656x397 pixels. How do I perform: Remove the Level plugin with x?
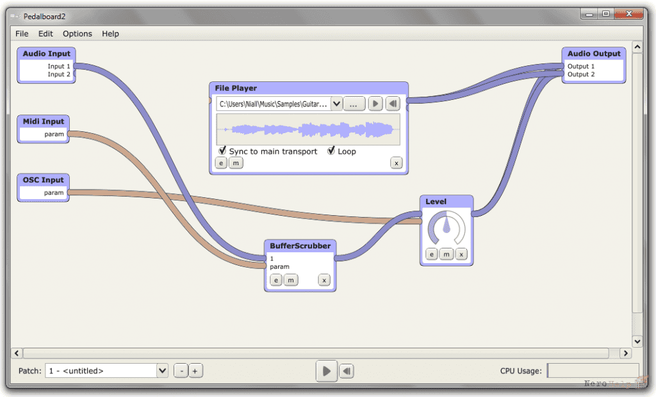pos(461,254)
